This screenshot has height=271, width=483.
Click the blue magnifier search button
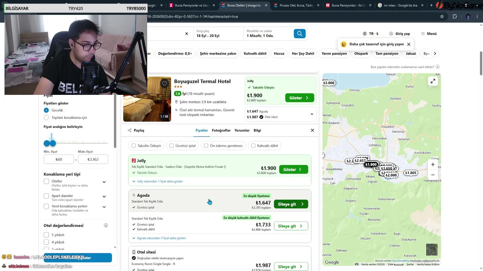[x=300, y=33]
